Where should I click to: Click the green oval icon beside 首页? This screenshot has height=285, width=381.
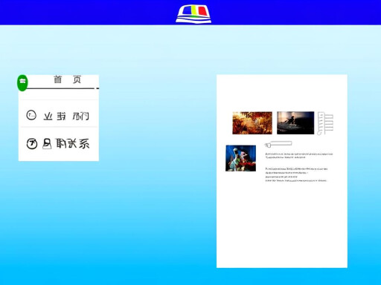click(22, 83)
